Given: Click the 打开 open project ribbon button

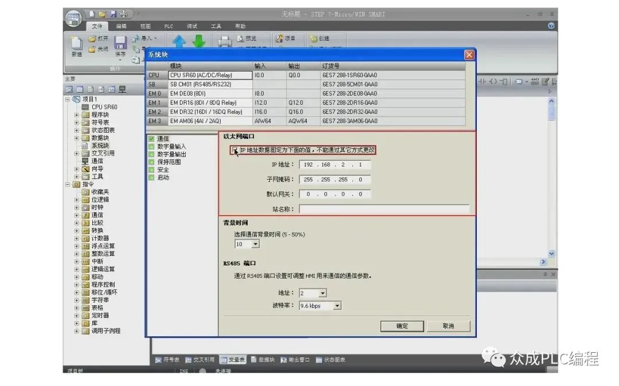Looking at the screenshot, I should coord(99,39).
